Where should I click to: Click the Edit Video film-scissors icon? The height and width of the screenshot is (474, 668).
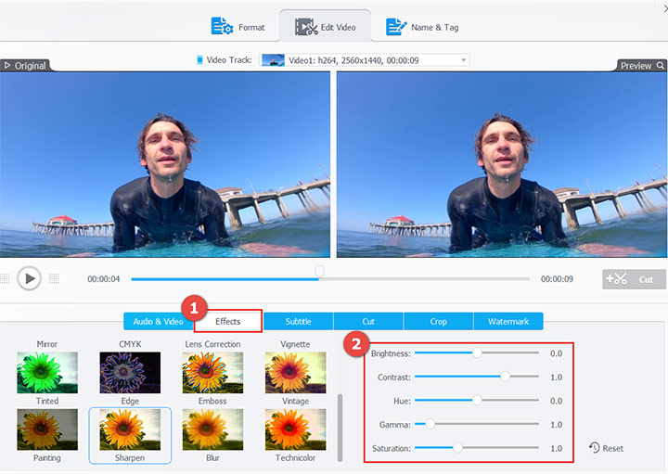point(306,27)
